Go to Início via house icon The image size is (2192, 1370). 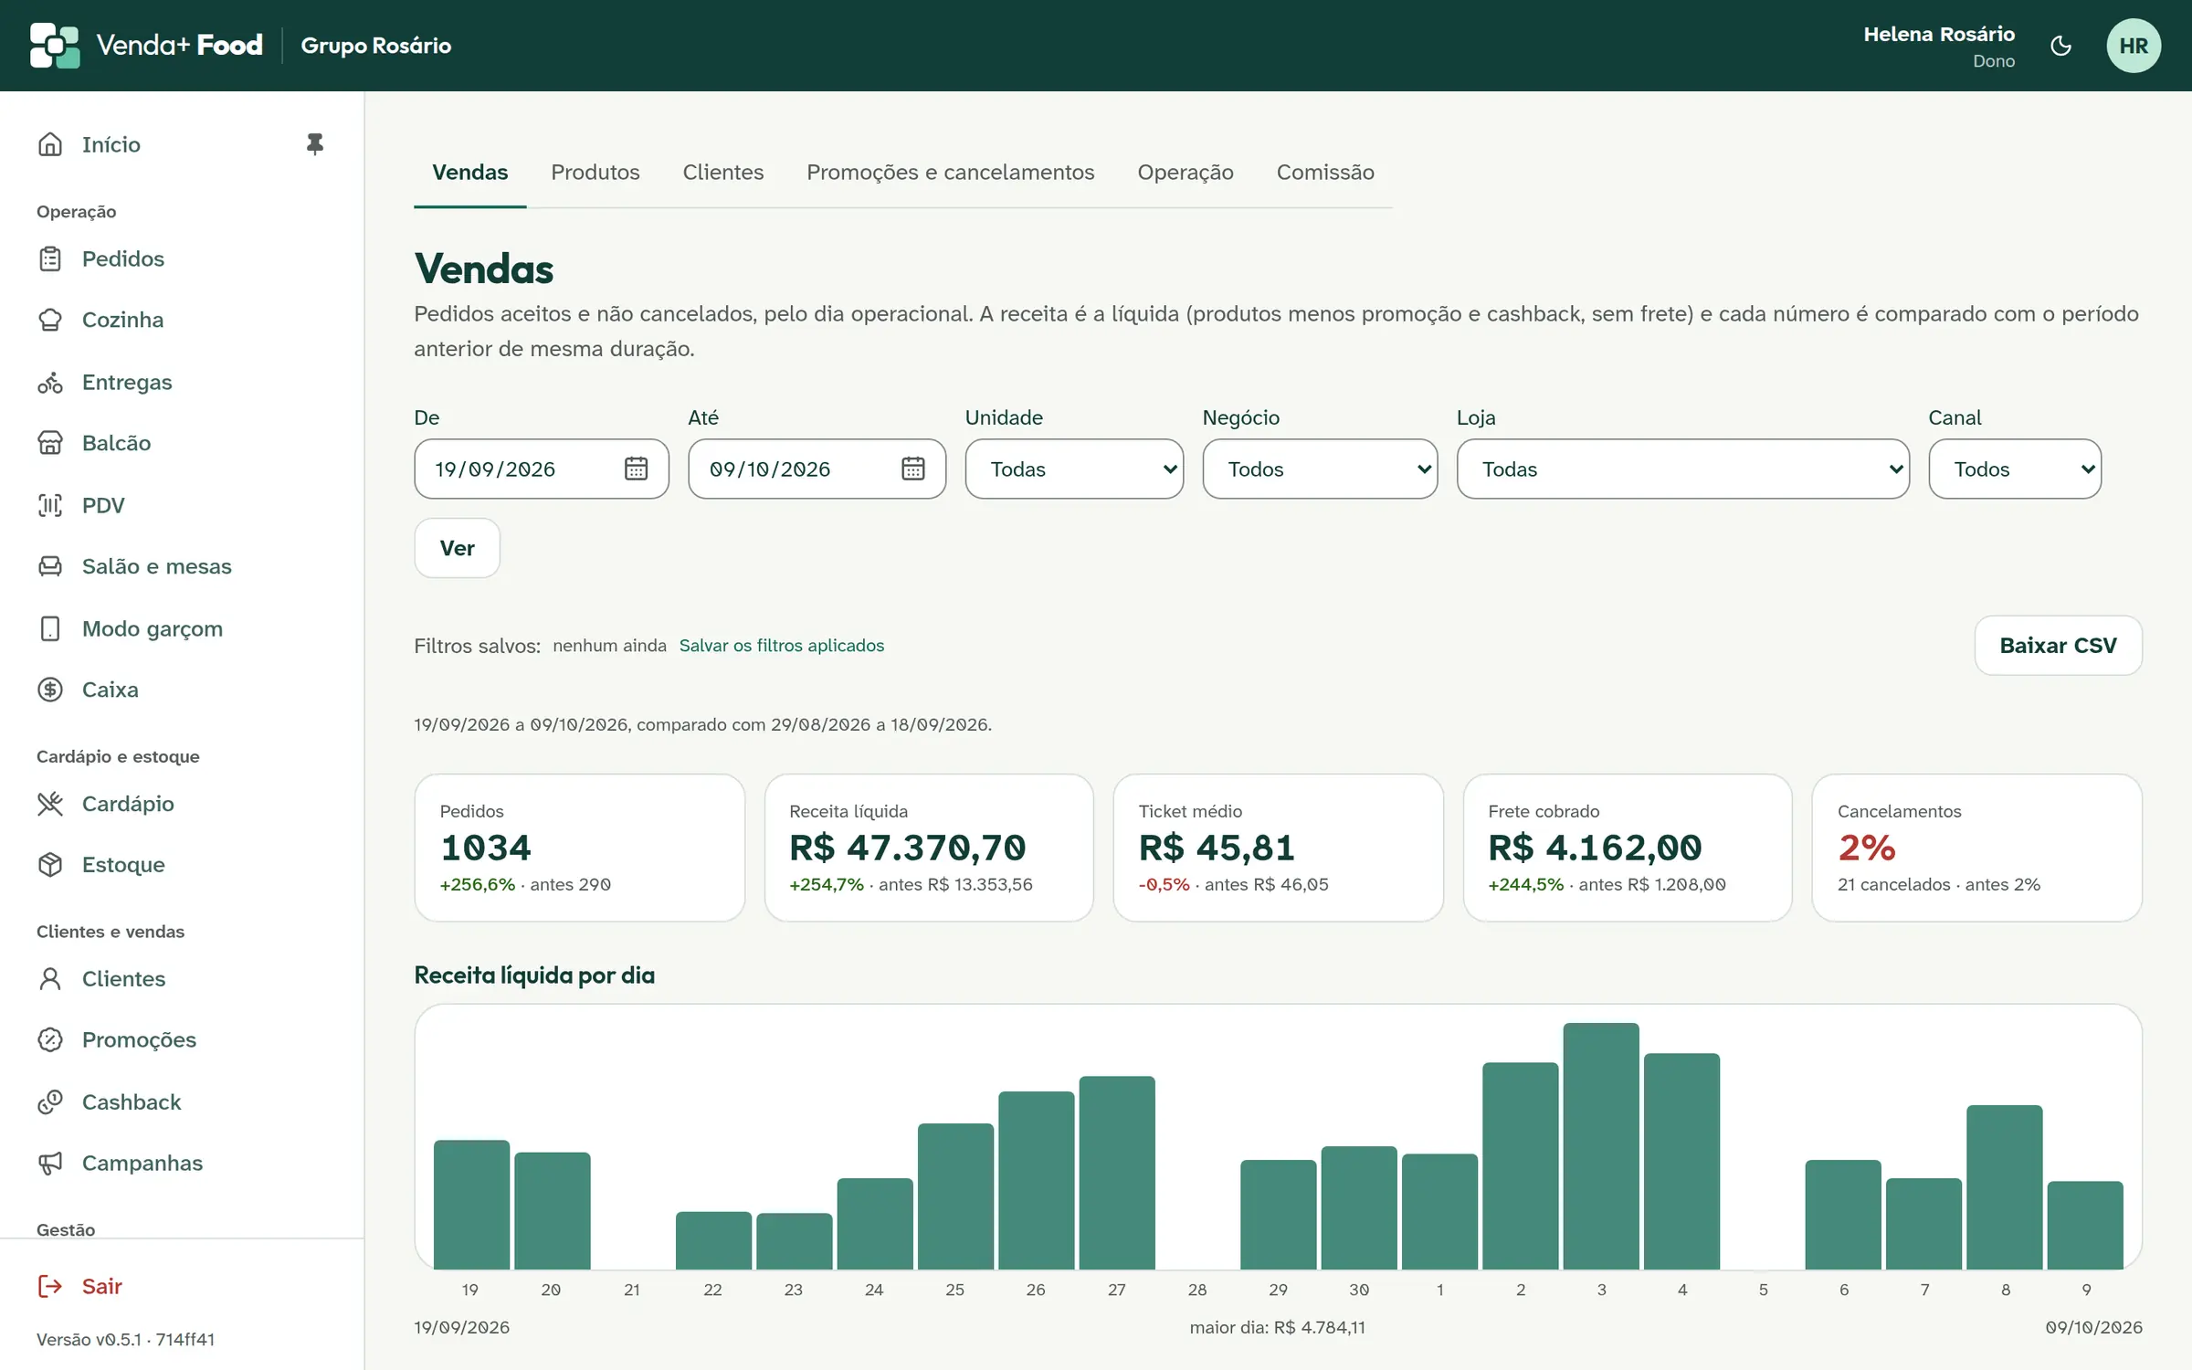pos(50,144)
